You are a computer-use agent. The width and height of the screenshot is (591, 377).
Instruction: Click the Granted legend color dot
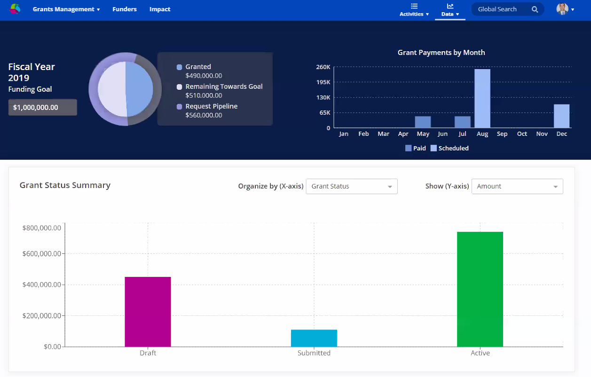(179, 67)
